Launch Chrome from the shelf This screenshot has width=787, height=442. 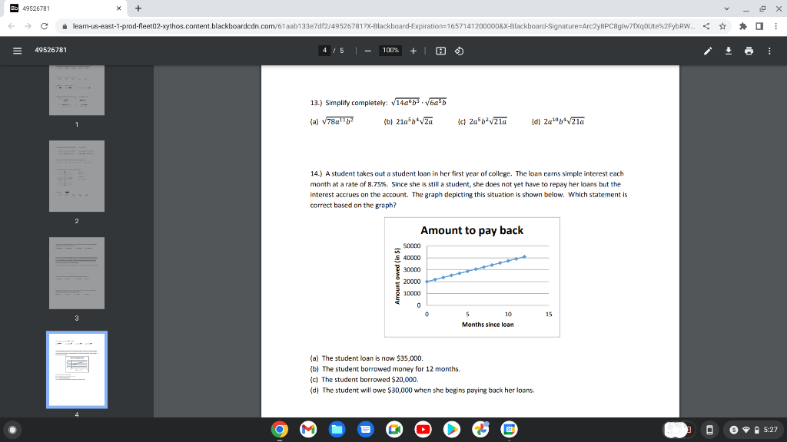coord(280,430)
